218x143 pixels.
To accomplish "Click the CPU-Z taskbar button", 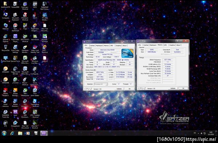I will click(x=44, y=133).
